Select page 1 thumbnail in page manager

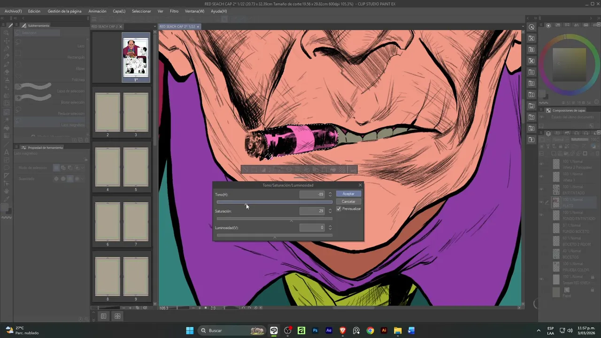click(136, 57)
